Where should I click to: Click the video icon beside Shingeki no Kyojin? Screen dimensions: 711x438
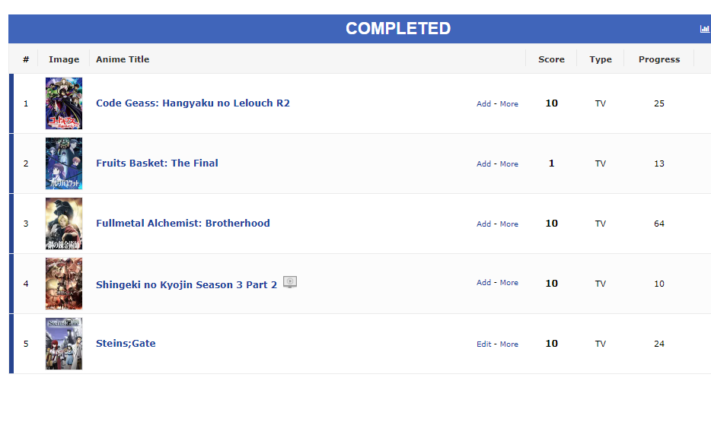pos(290,281)
